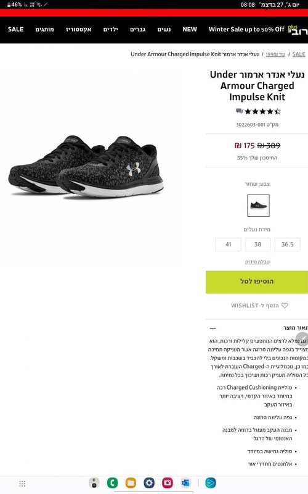Open the Outlook app in the dock
Viewport: 308px width, 494px height.
(x=186, y=483)
